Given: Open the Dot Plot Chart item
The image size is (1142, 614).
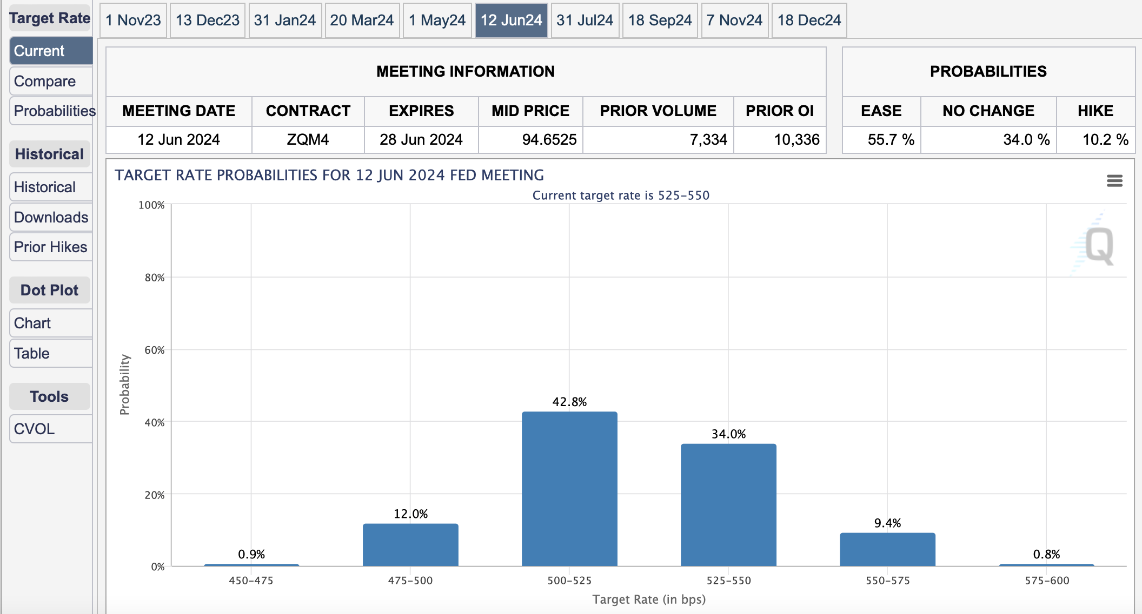Looking at the screenshot, I should [x=51, y=323].
